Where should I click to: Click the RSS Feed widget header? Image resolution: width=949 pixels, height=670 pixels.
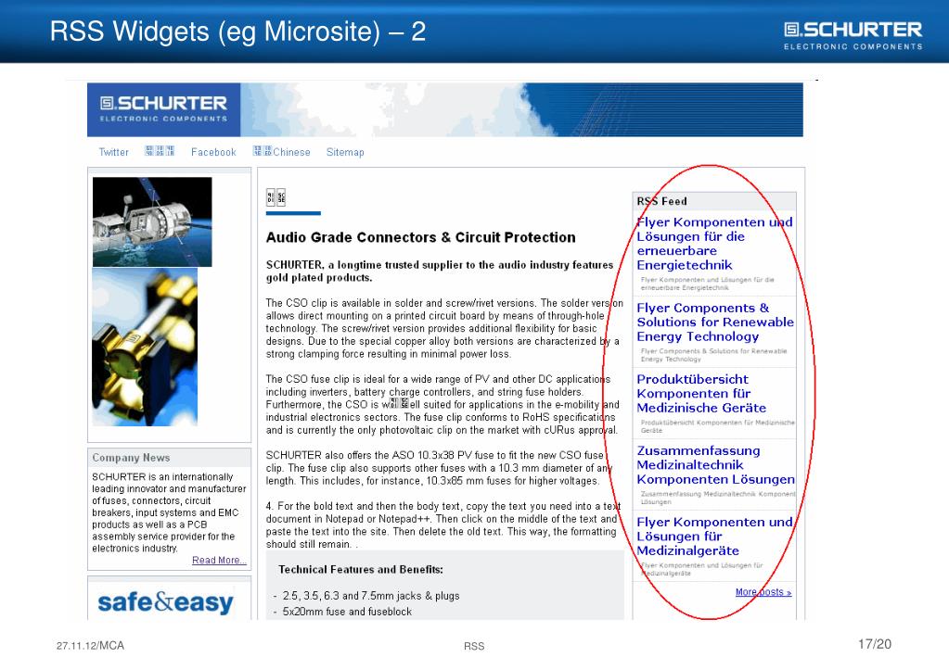(x=714, y=201)
